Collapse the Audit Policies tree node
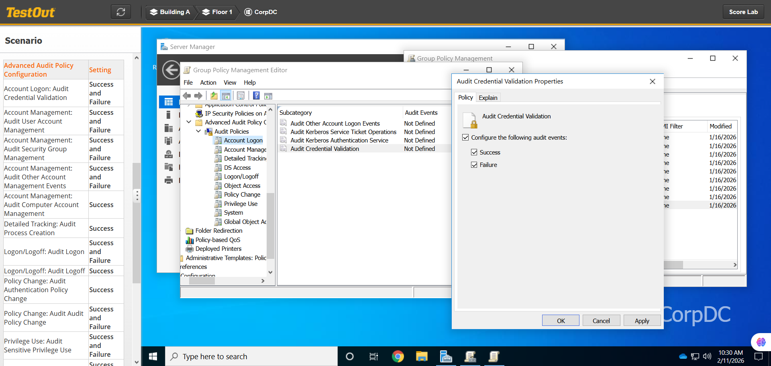The height and width of the screenshot is (366, 771). (x=198, y=131)
